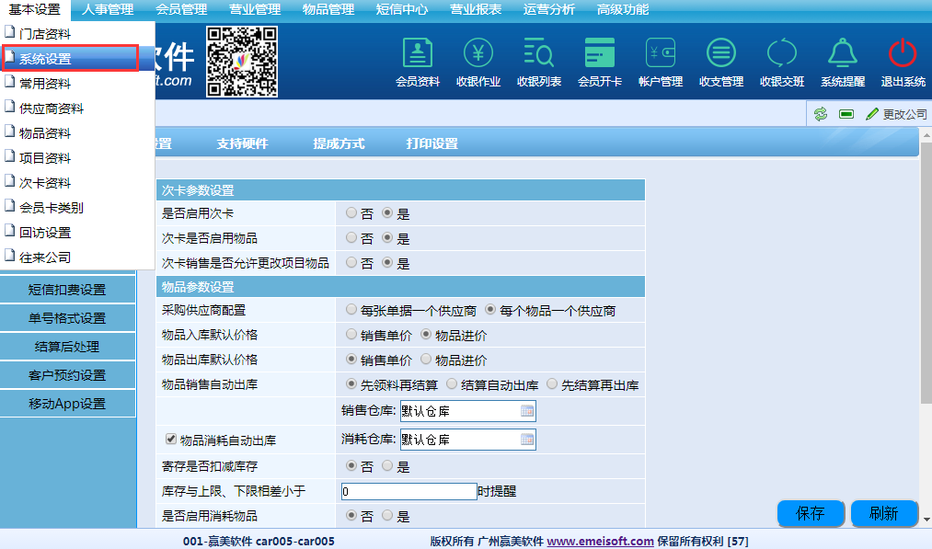Visit the www.emeisoft.com link
Viewport: 932px width, 549px height.
pyautogui.click(x=600, y=542)
